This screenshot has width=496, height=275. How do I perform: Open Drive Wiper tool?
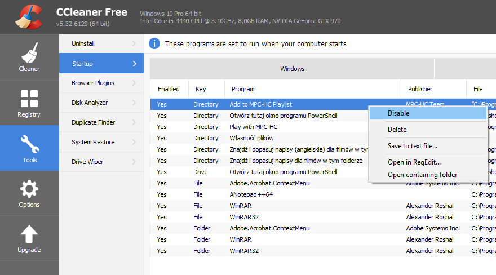pyautogui.click(x=101, y=162)
